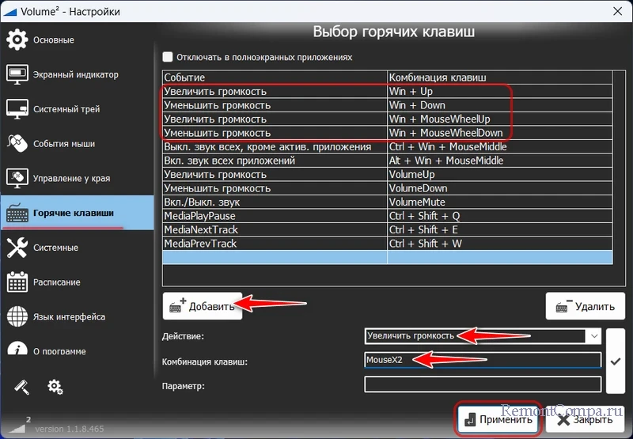Toggle Отключать в полноэкранных приложениях checkbox
Screen dimensions: 633x439
(x=168, y=56)
